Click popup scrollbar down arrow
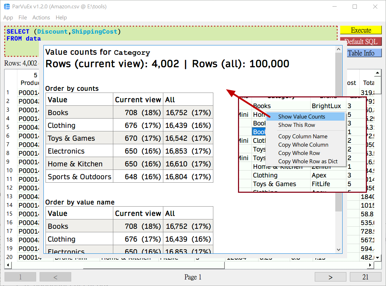 point(338,250)
